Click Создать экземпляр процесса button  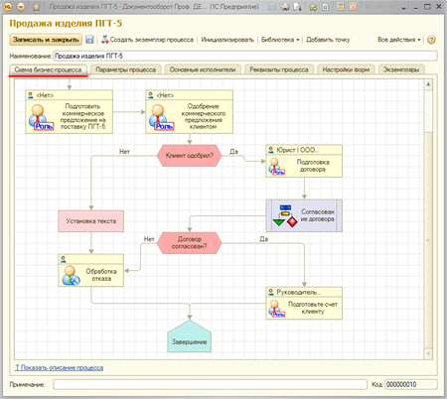(x=147, y=40)
